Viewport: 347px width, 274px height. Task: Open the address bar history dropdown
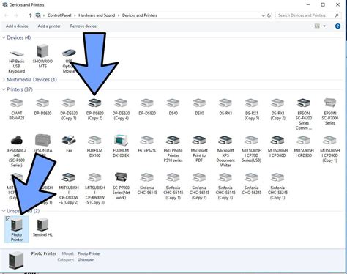click(264, 15)
